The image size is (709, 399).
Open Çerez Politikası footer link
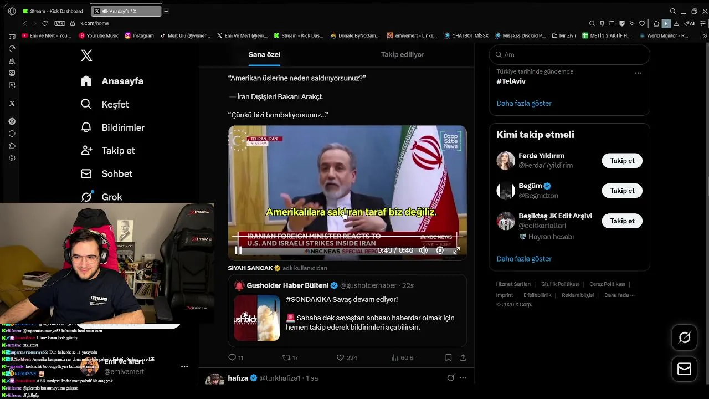pos(607,284)
